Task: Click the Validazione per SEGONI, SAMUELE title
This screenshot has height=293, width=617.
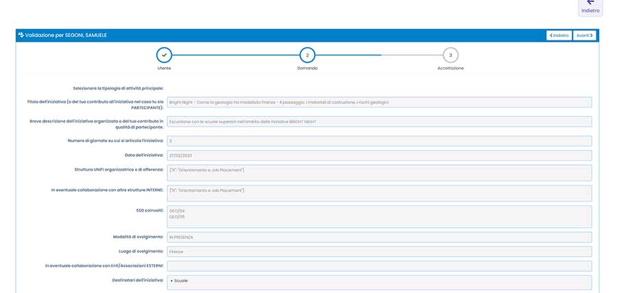Action: [x=66, y=35]
